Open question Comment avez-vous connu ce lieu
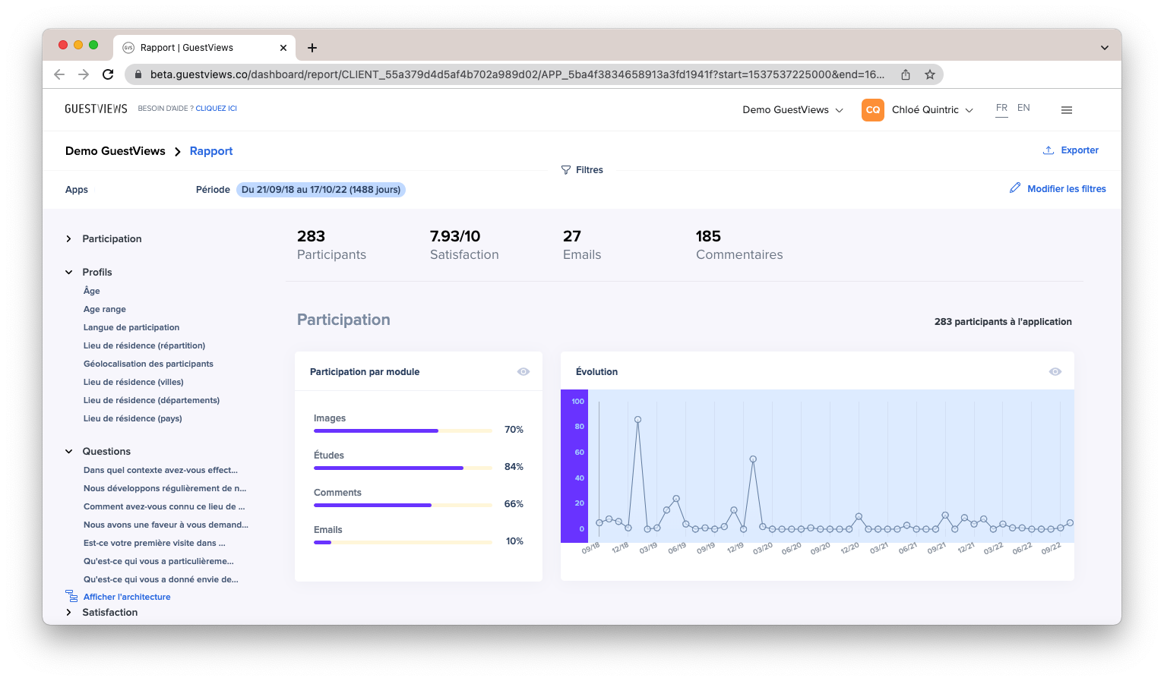 [x=164, y=507]
